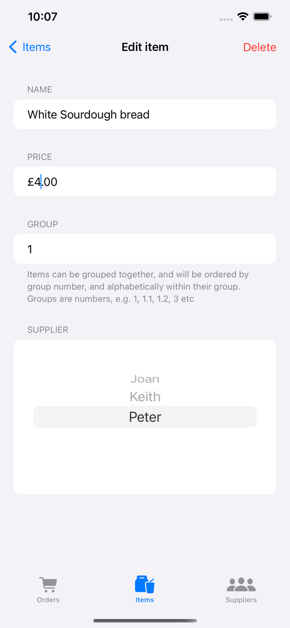This screenshot has width=290, height=628.
Task: Tap the Wi-Fi icon in the status bar
Action: 243,17
